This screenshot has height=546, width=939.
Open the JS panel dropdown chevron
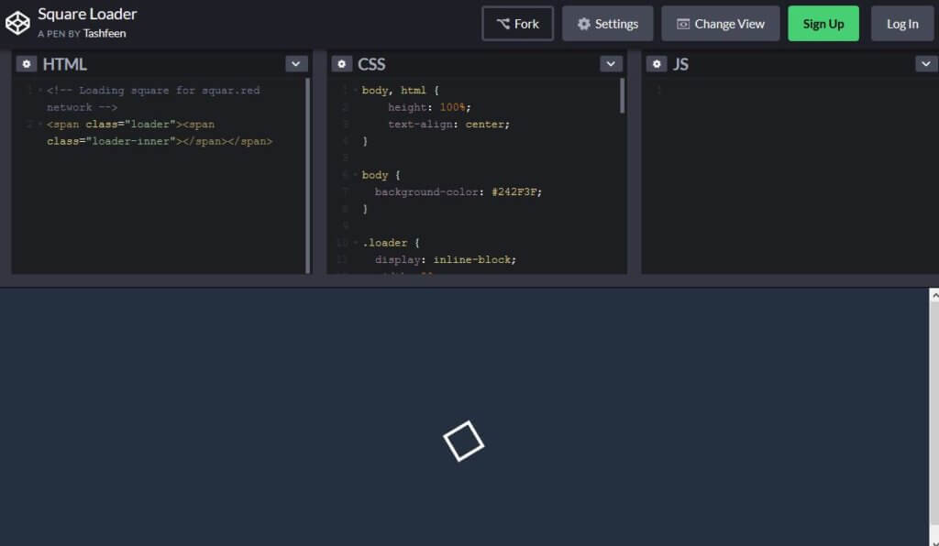pyautogui.click(x=925, y=63)
